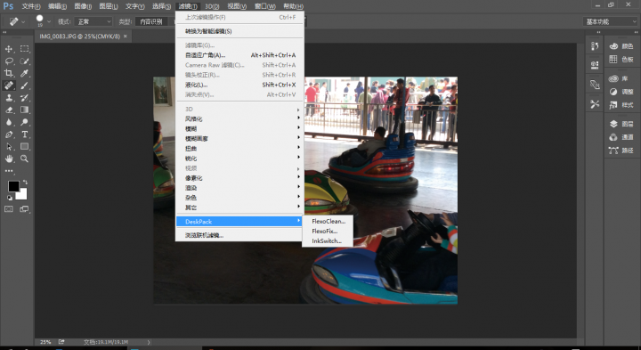641x350 pixels.
Task: Select the Lasso tool
Action: (9, 61)
